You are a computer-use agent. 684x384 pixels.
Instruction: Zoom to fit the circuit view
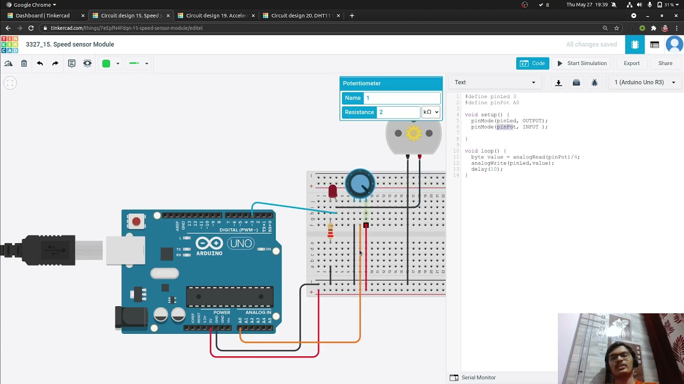click(x=10, y=83)
